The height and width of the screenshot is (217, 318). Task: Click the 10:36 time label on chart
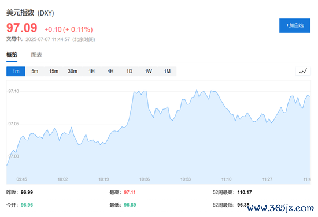tap(145, 179)
